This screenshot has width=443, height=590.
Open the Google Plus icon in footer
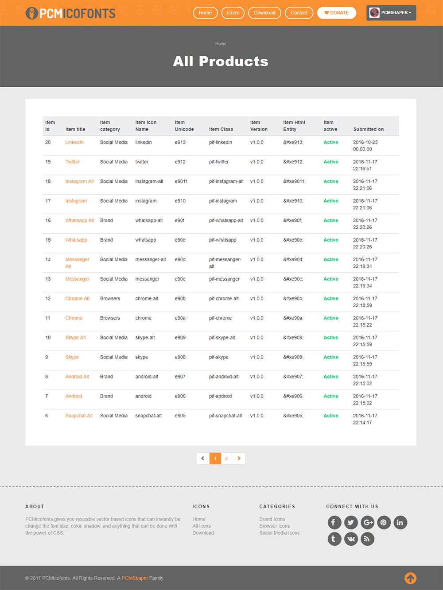pyautogui.click(x=367, y=522)
